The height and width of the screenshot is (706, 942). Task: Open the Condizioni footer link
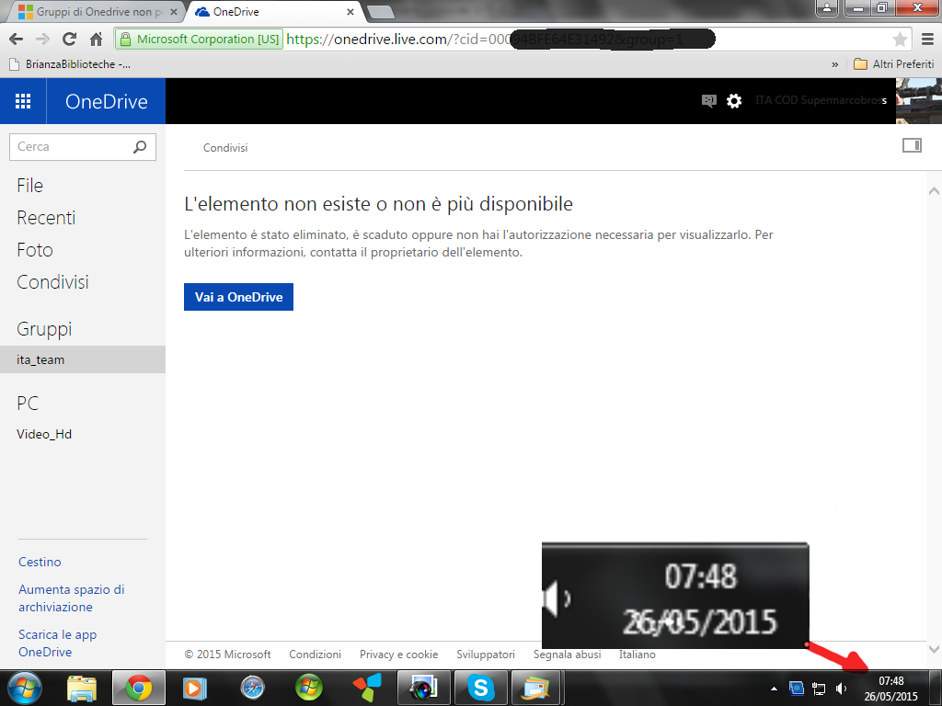pos(315,655)
